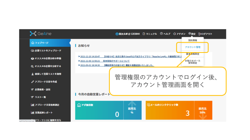The image size is (250, 140).
Task: Click the cloud upload icon for 企業リストをアップロード
Action: [33, 51]
